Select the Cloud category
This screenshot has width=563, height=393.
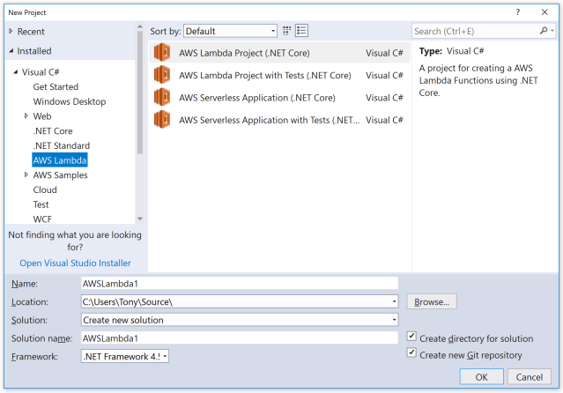(x=45, y=189)
